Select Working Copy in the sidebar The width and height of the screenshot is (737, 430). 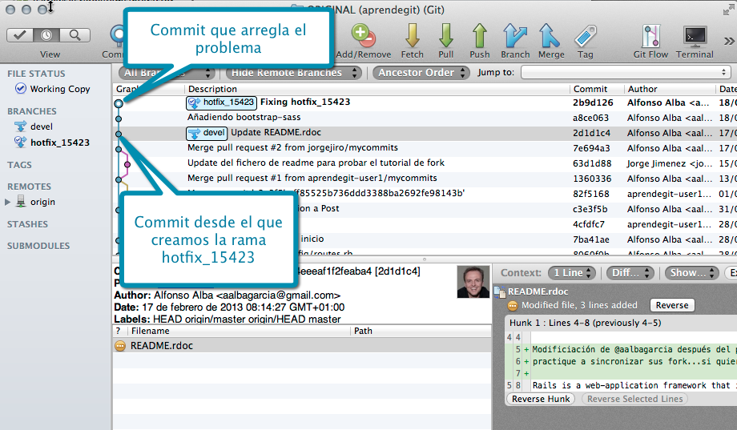60,89
